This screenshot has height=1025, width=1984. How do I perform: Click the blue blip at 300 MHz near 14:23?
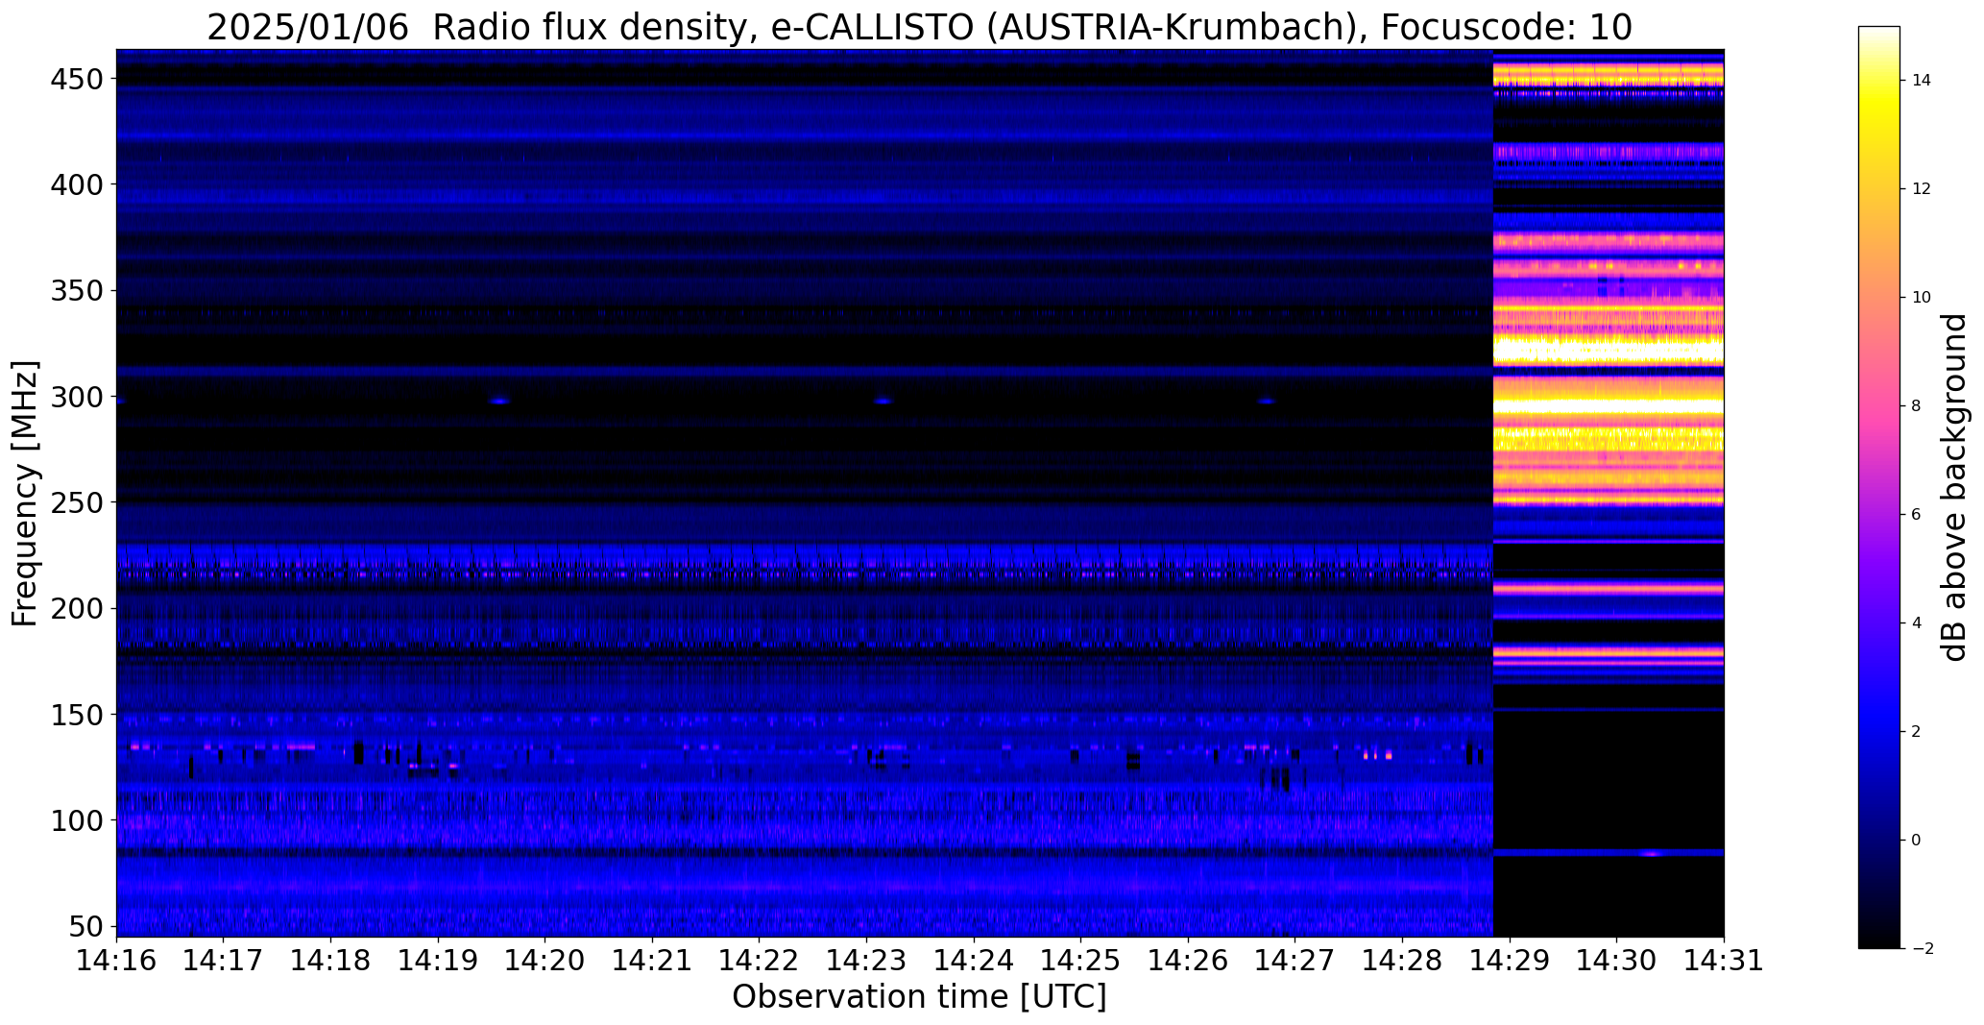click(x=883, y=401)
